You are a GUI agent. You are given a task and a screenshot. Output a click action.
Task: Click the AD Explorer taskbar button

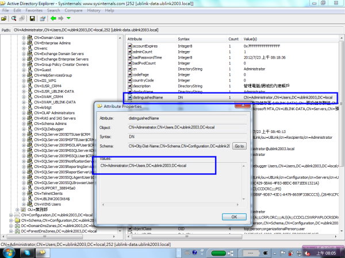pos(43,253)
